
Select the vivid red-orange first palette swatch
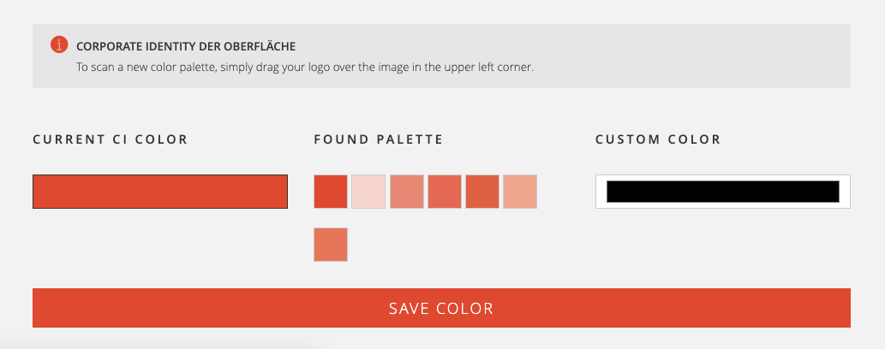(331, 192)
